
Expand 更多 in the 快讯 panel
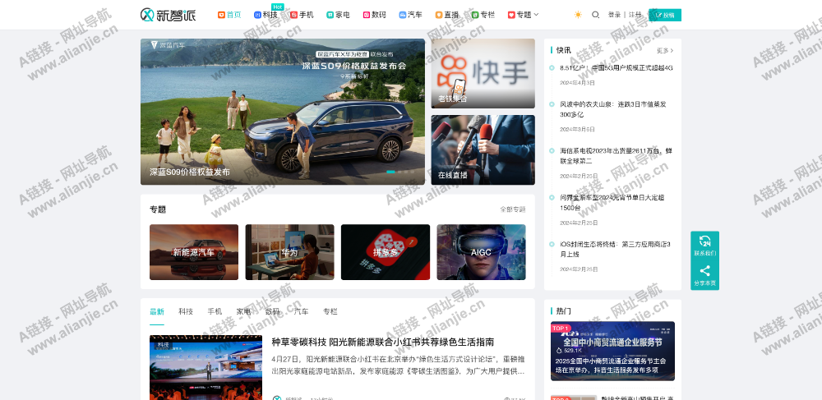665,51
